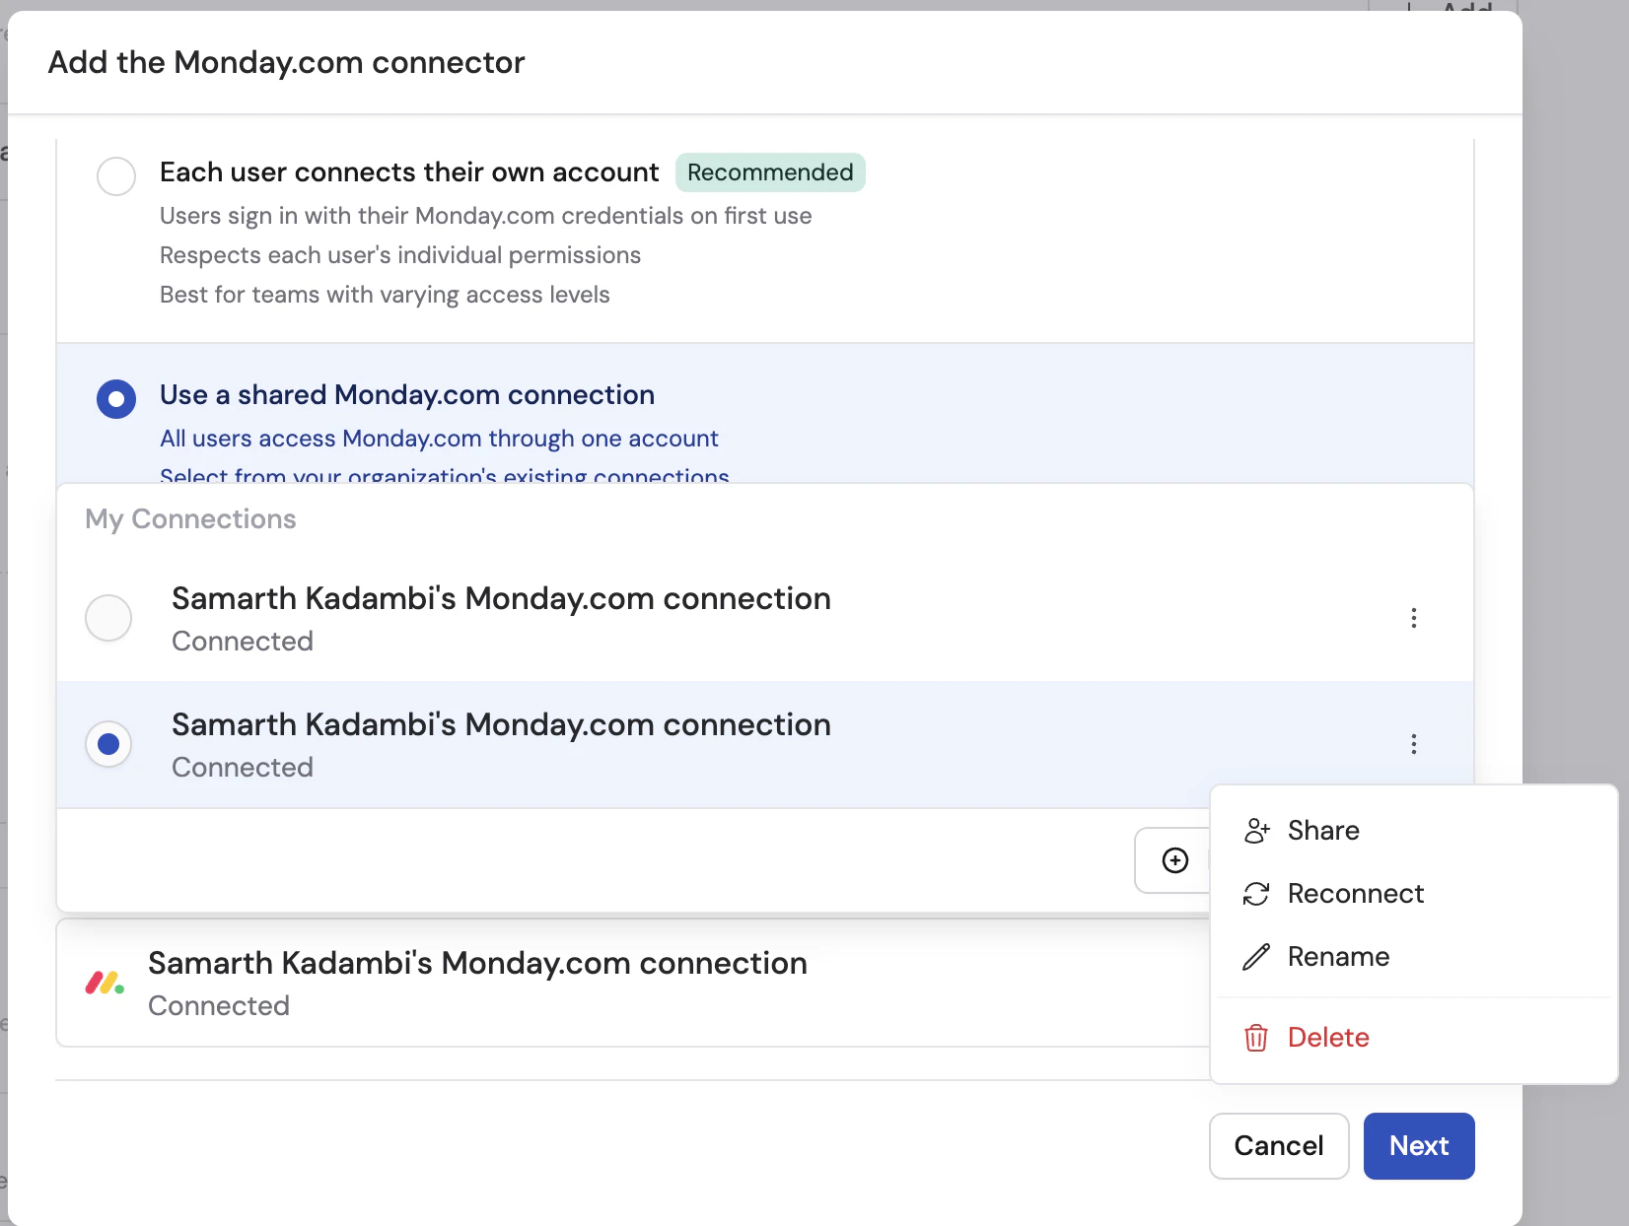The width and height of the screenshot is (1629, 1226).
Task: Click the "My Connections" panel header
Action: [190, 518]
